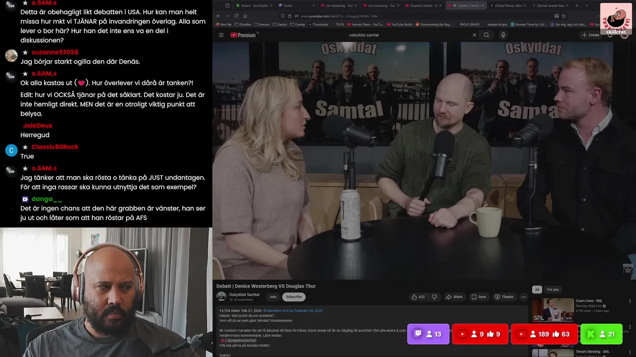The image size is (636, 357).
Task: Open browser home page icon
Action: tap(245, 16)
